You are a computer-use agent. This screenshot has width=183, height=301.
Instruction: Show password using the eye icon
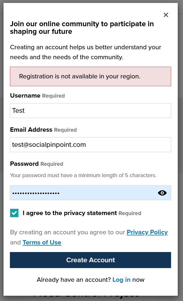[162, 193]
